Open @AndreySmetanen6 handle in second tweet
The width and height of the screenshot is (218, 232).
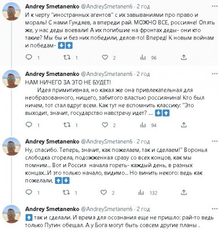tap(106, 74)
